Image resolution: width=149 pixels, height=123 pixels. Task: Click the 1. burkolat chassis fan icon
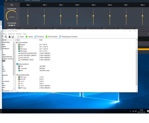tap(19, 68)
